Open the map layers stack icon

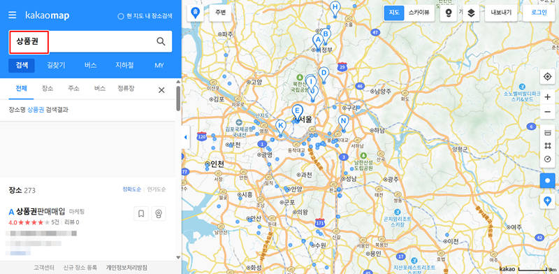tap(471, 13)
